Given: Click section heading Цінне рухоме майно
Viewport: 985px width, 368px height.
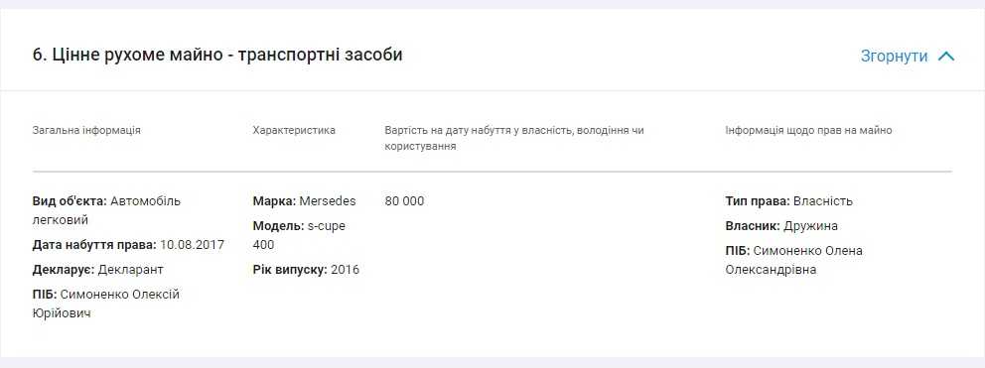Looking at the screenshot, I should pyautogui.click(x=217, y=56).
